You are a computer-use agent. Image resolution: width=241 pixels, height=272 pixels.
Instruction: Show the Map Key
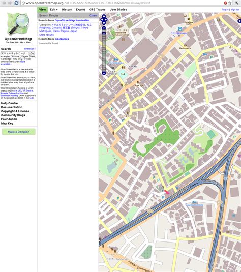pos(7,123)
